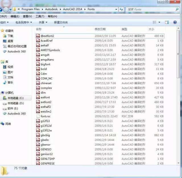Click the Program Files breadcrumb

pos(30,9)
